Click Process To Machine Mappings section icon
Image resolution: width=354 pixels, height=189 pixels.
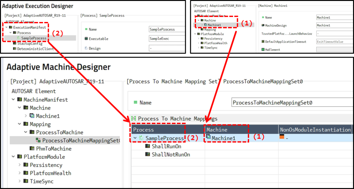pyautogui.click(x=133, y=118)
